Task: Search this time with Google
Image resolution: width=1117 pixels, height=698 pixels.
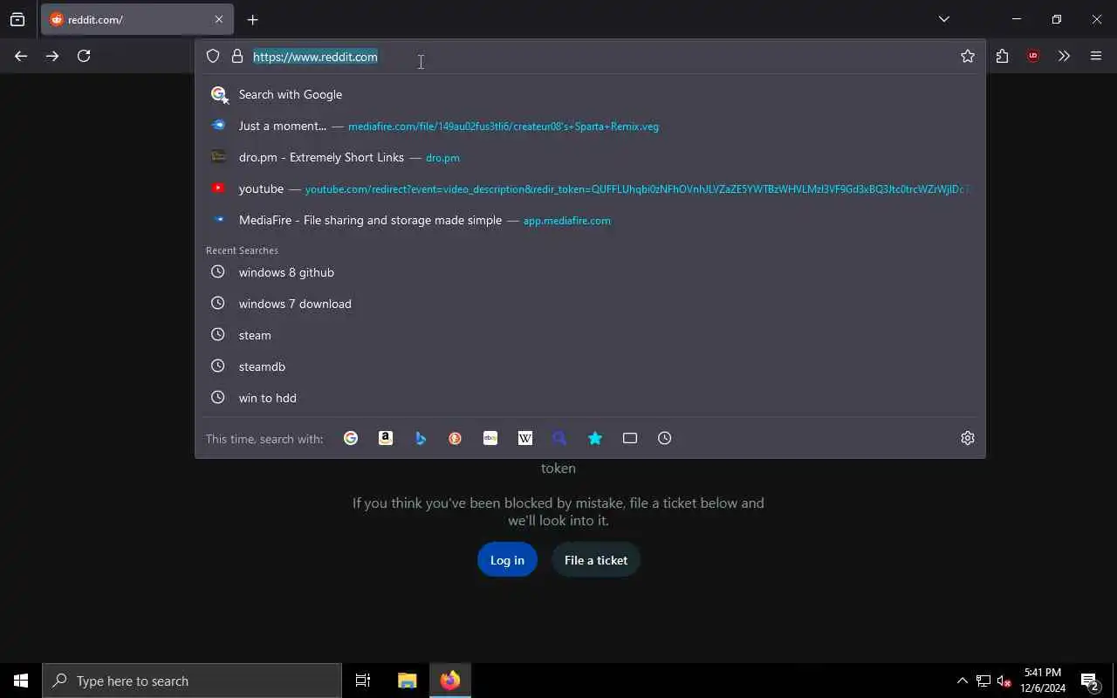Action: [x=351, y=438]
